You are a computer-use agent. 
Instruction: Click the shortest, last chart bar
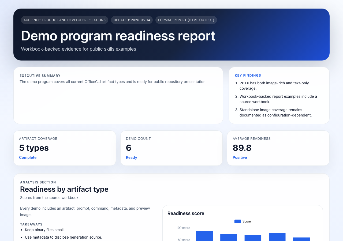click(x=301, y=239)
